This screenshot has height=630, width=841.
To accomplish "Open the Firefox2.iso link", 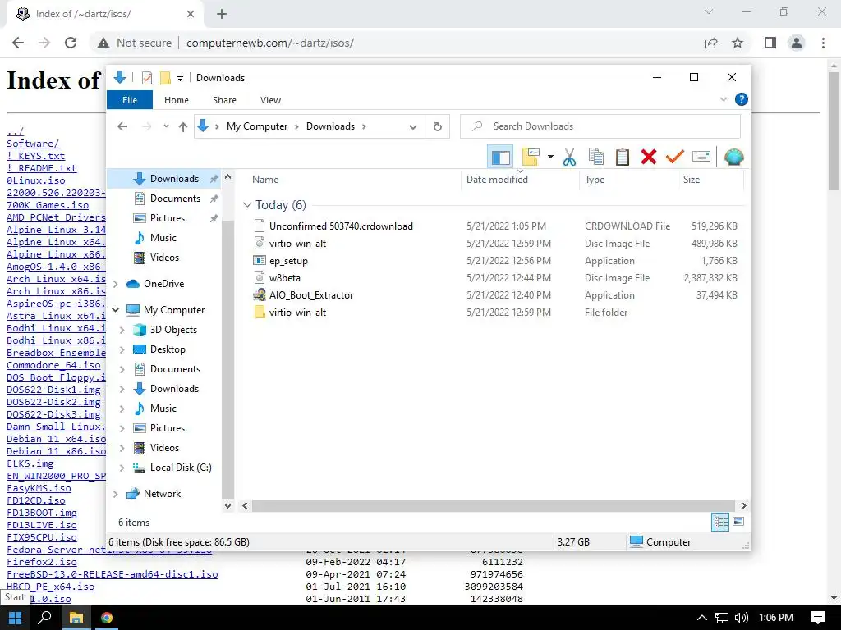I will pos(42,562).
